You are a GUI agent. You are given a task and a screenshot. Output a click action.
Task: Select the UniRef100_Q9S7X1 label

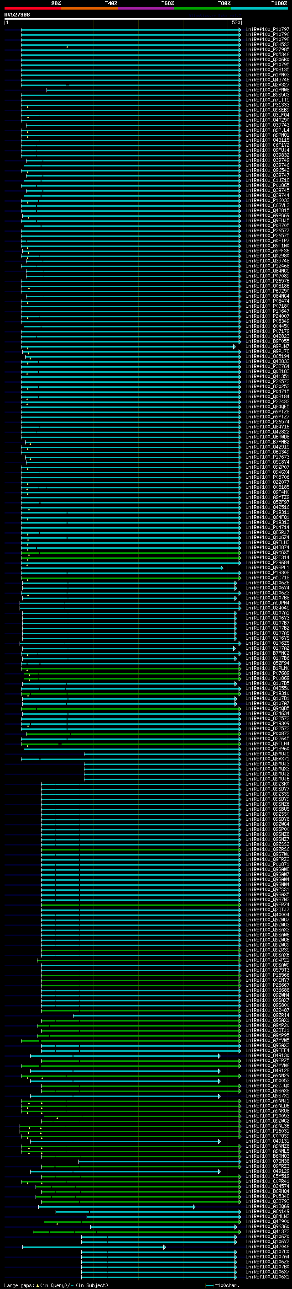(267, 1096)
